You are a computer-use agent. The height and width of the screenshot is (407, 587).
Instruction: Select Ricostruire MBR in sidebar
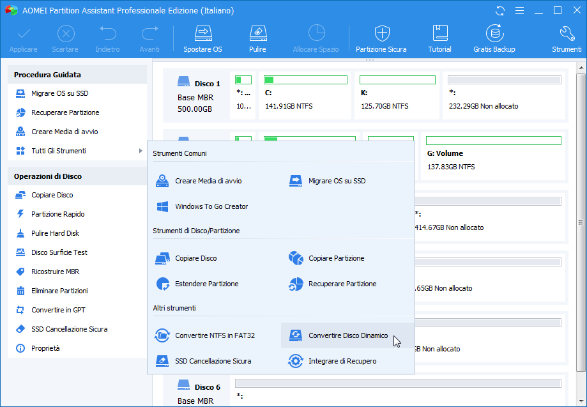pos(77,272)
